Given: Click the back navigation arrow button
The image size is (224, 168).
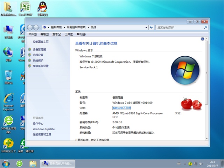Looking at the screenshot, I should (x=30, y=27).
